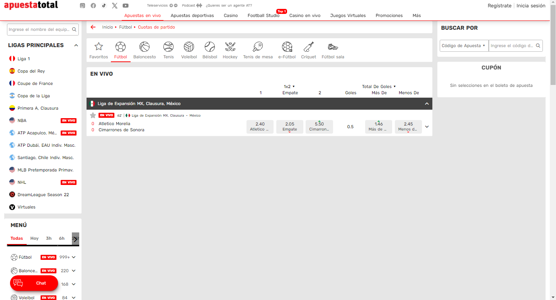Open the X (Twitter) social icon
The height and width of the screenshot is (300, 556).
point(115,5)
